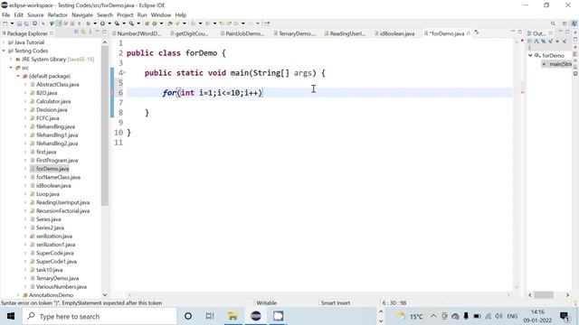Screen dimensions: 579x325
Task: Click the Collapse All icon in Package Explorer
Action: [76, 32]
